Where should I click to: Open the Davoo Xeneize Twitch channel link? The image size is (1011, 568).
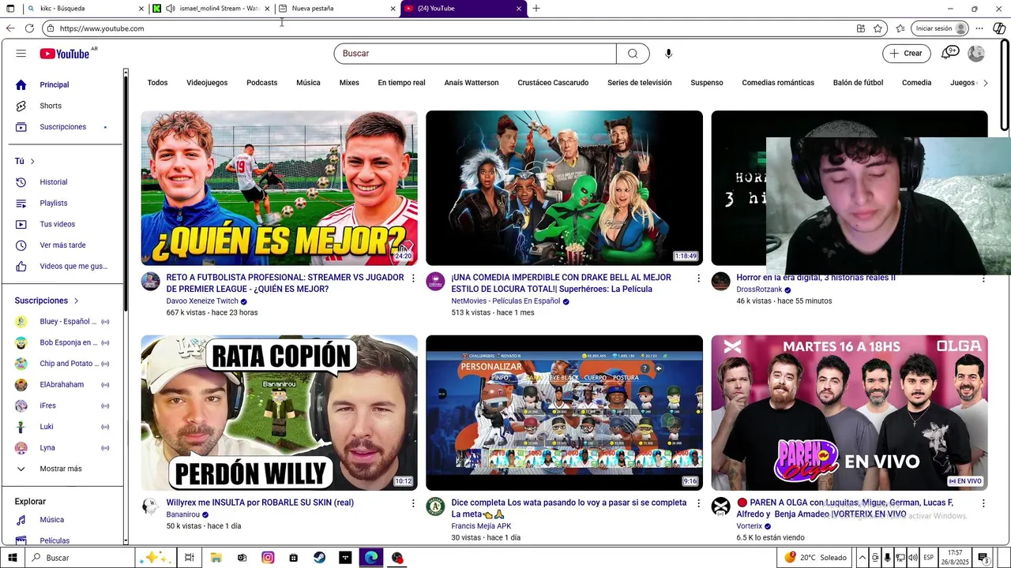tap(202, 301)
